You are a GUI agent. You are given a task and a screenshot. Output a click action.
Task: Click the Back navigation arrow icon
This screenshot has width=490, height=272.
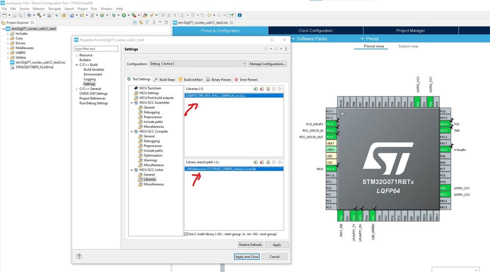(x=209, y=15)
